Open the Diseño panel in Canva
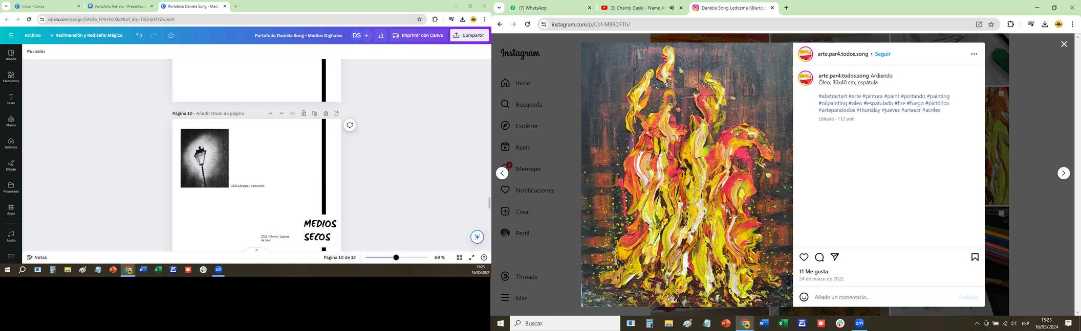This screenshot has width=1081, height=331. 11,55
